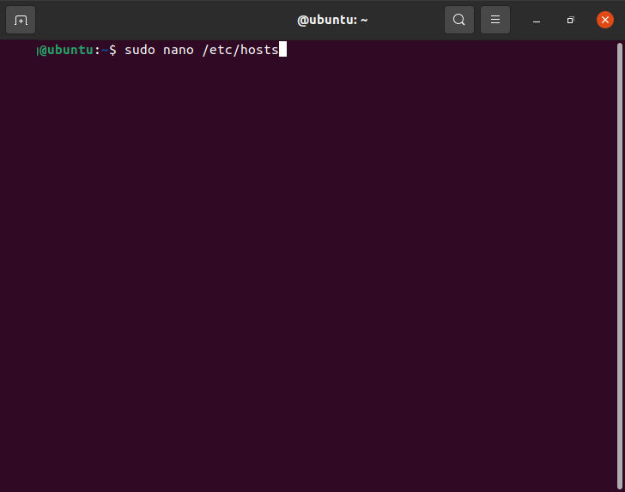The height and width of the screenshot is (492, 625).
Task: Open a new terminal tab
Action: [x=21, y=20]
